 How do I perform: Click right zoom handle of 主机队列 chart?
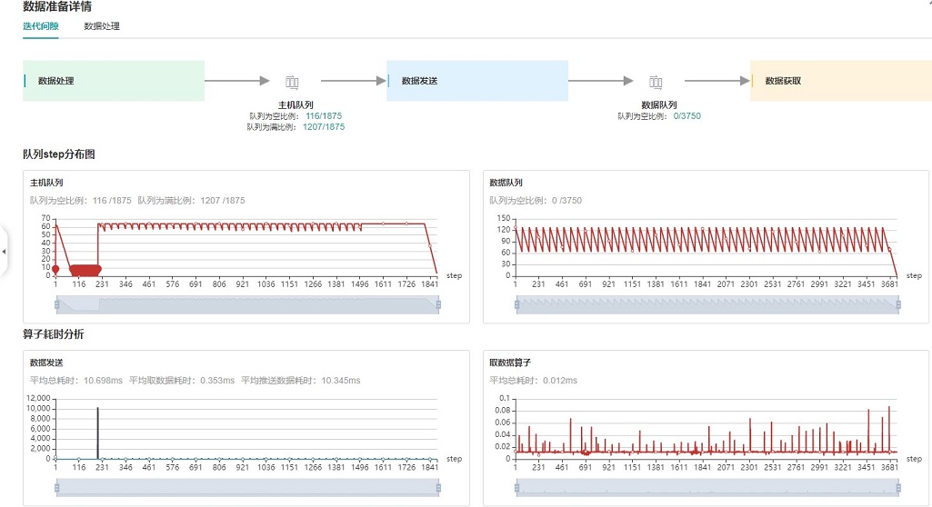point(438,305)
